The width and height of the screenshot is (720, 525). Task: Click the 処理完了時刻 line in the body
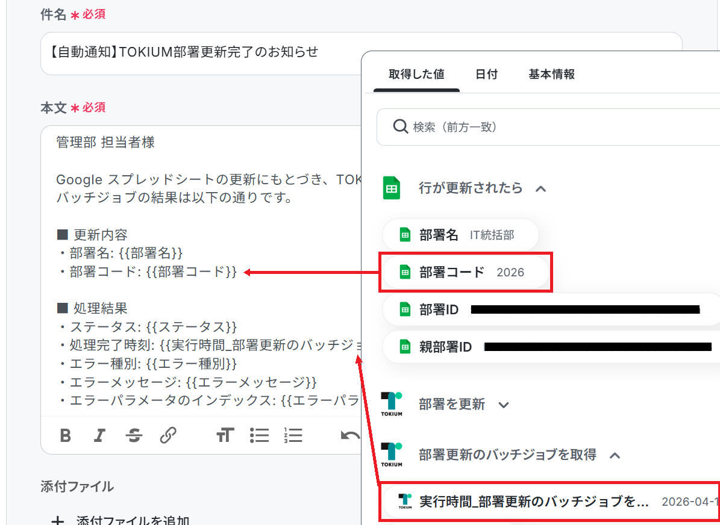coord(209,345)
